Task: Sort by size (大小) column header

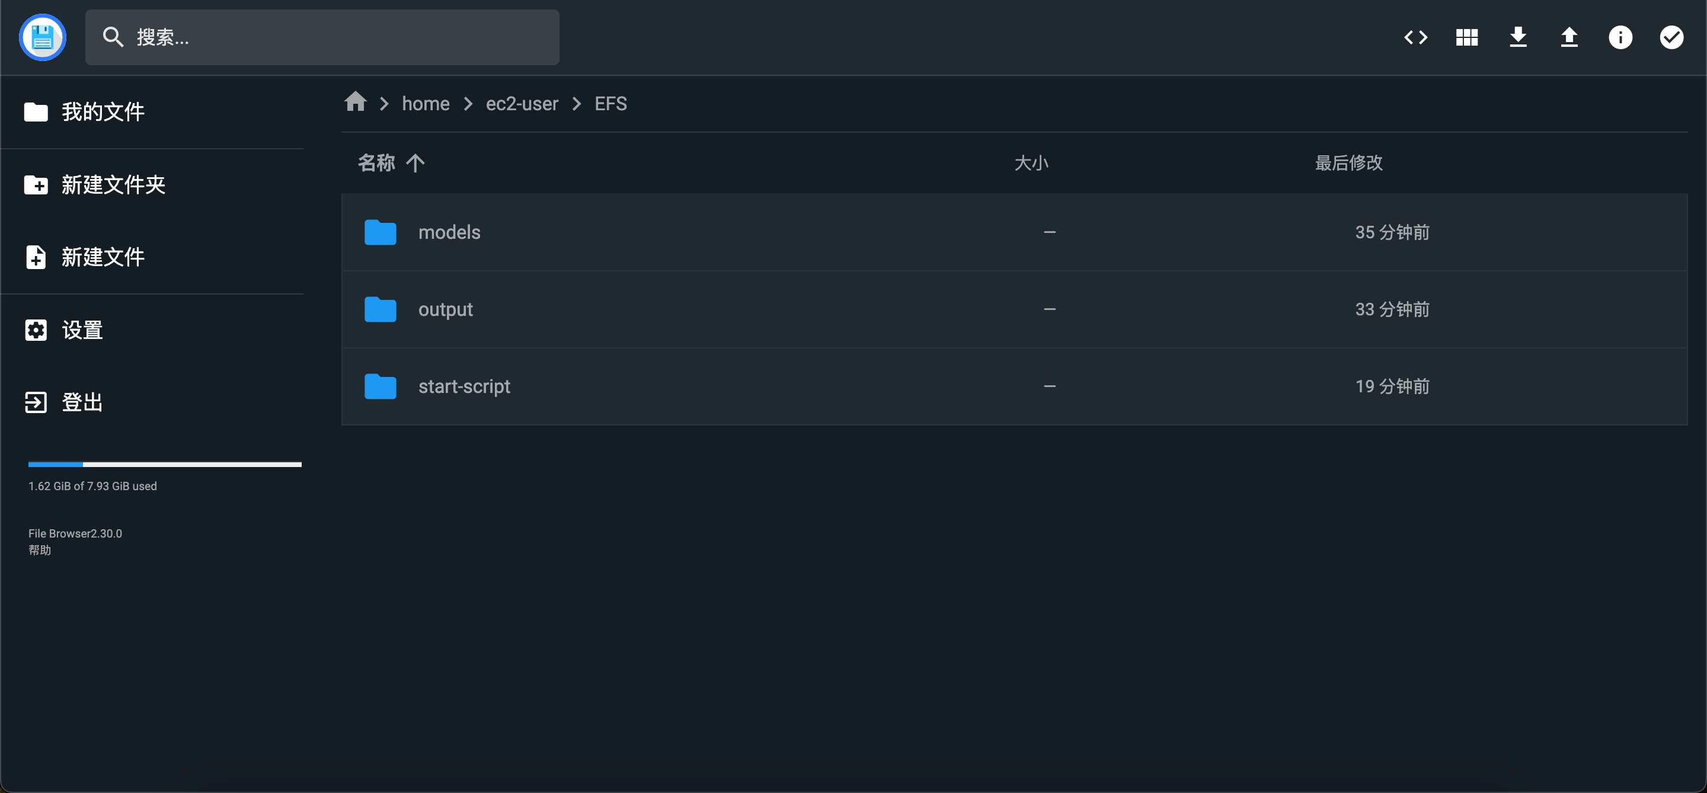Action: click(1031, 163)
